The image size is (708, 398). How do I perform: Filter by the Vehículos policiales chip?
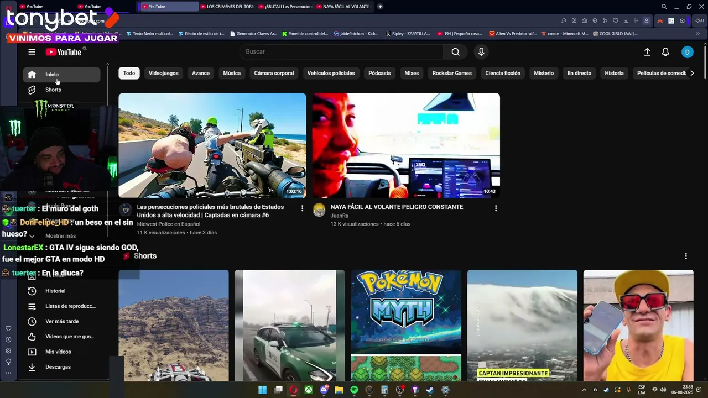[331, 73]
